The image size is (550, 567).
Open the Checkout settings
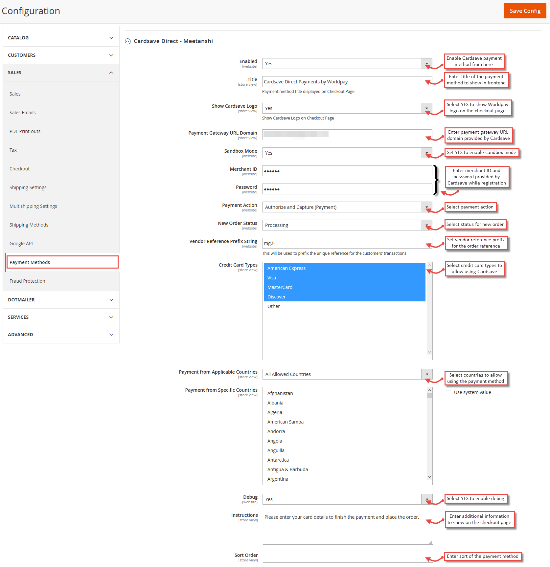tap(19, 169)
